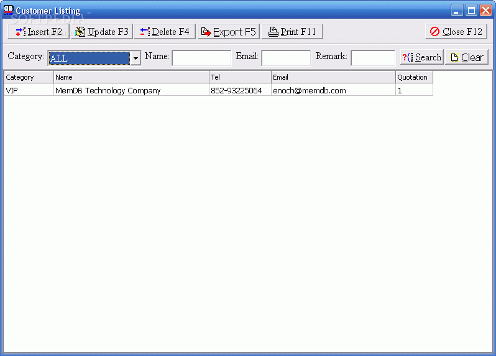
Task: Minimize the Customer Listing window
Action: pyautogui.click(x=457, y=11)
